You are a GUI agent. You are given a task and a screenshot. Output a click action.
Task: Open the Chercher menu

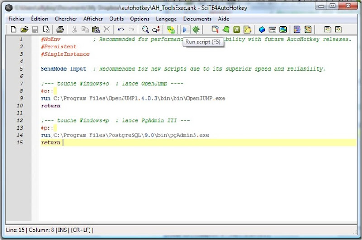(66, 19)
